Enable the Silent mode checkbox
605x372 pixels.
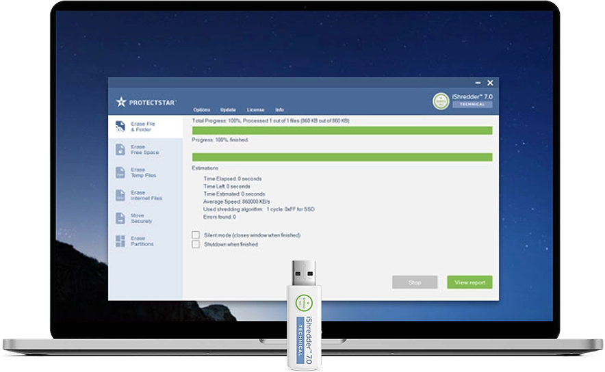(196, 235)
